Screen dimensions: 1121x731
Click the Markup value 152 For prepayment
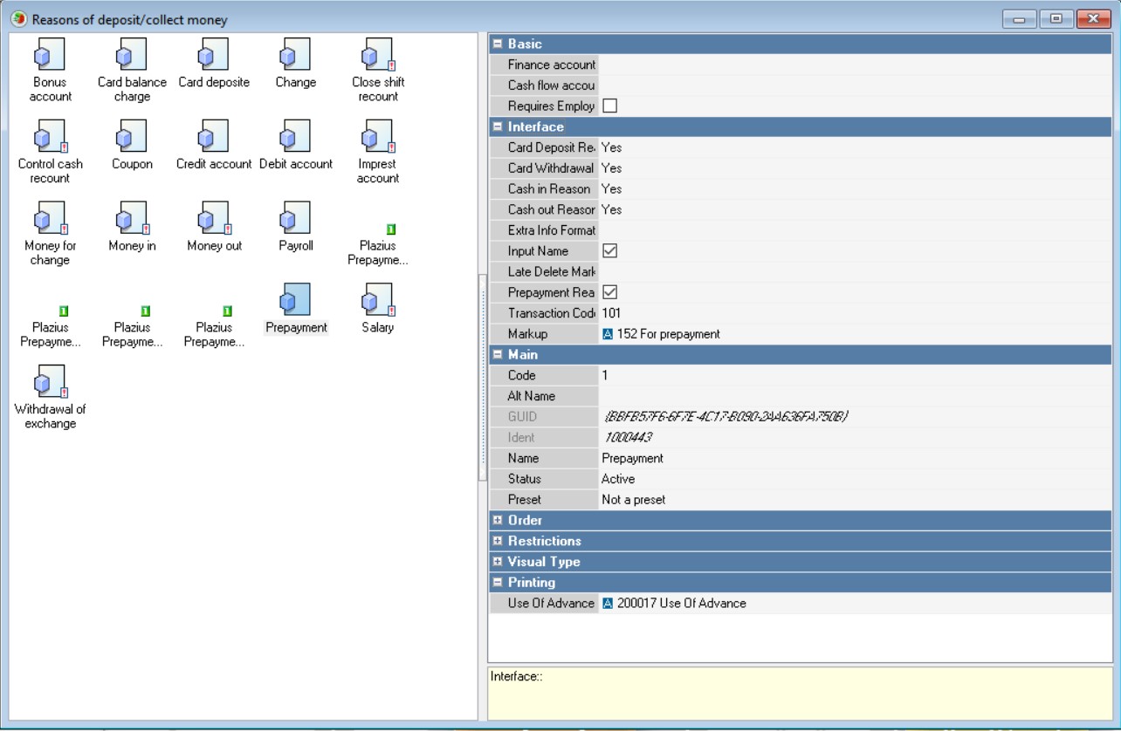668,334
